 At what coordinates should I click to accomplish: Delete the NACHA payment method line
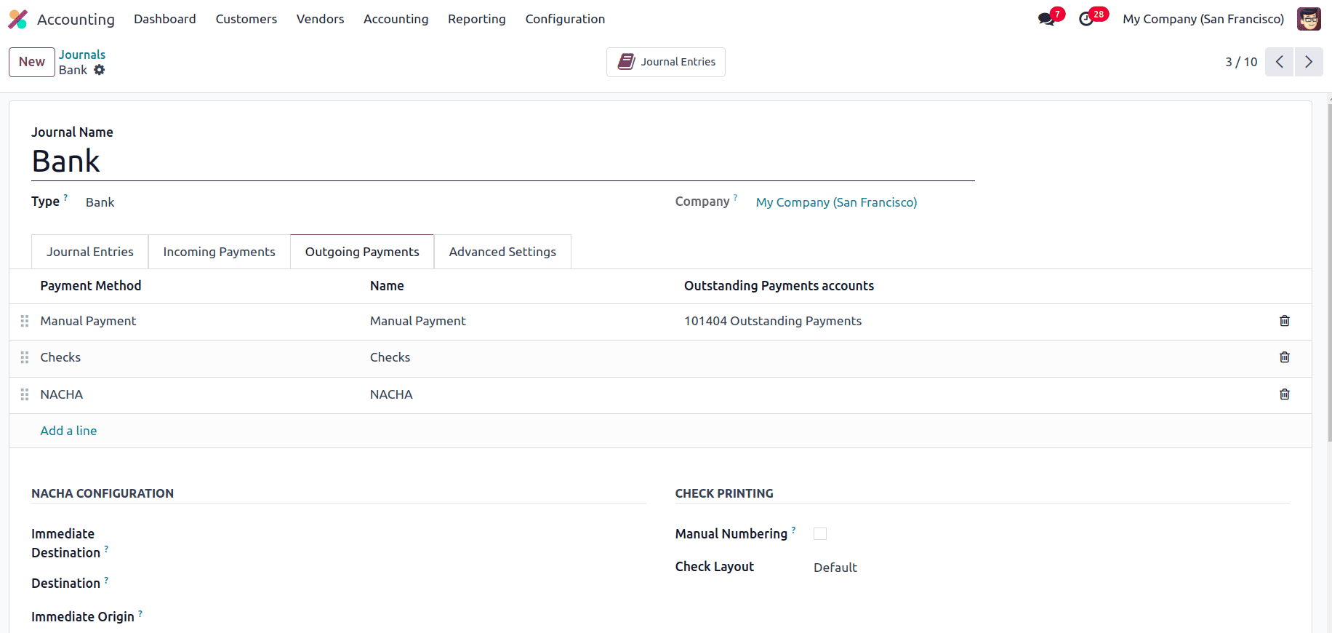[1285, 394]
